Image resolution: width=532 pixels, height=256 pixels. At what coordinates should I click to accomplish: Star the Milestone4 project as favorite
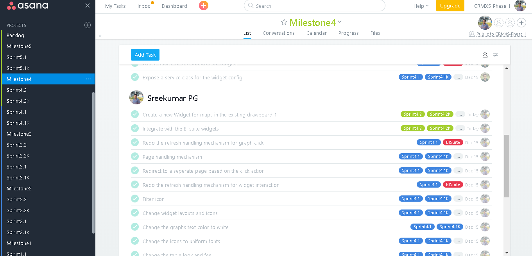click(x=284, y=22)
